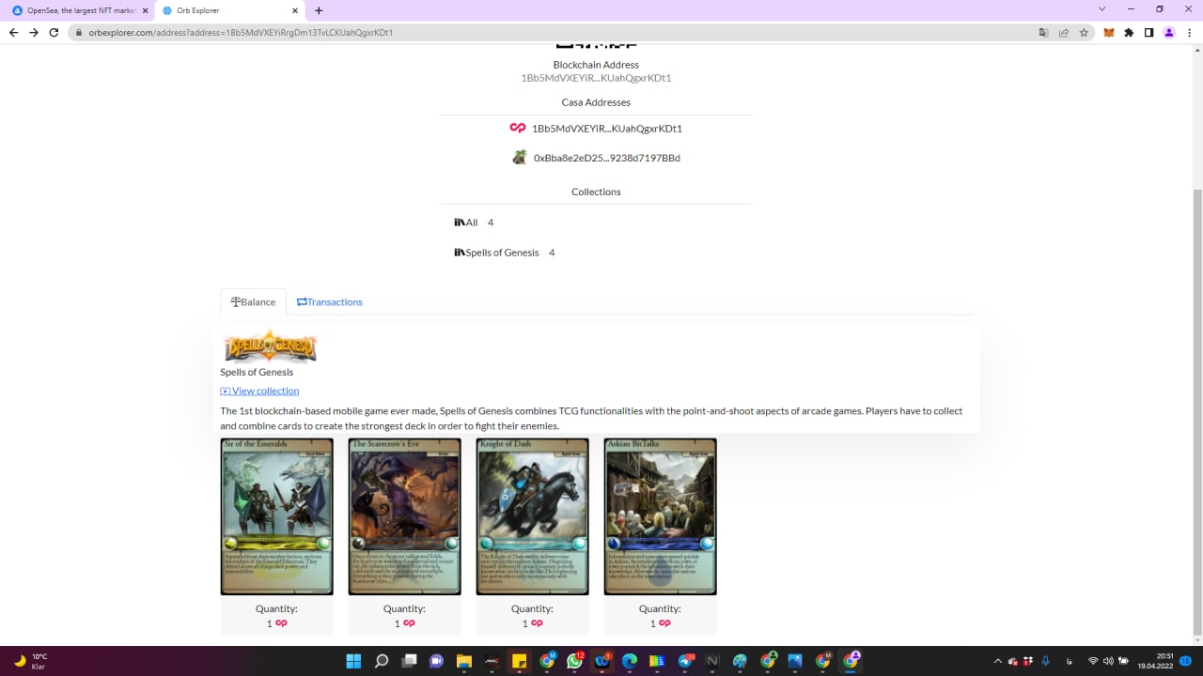The image size is (1203, 676).
Task: Click infinity icon under Askian BitTalks quantity
Action: [664, 623]
